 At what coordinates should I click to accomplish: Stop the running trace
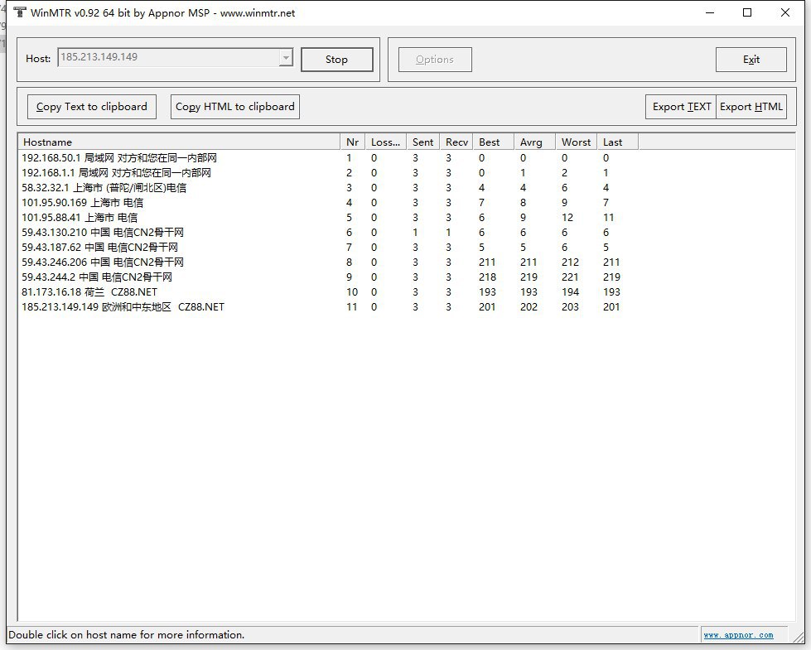(x=336, y=60)
